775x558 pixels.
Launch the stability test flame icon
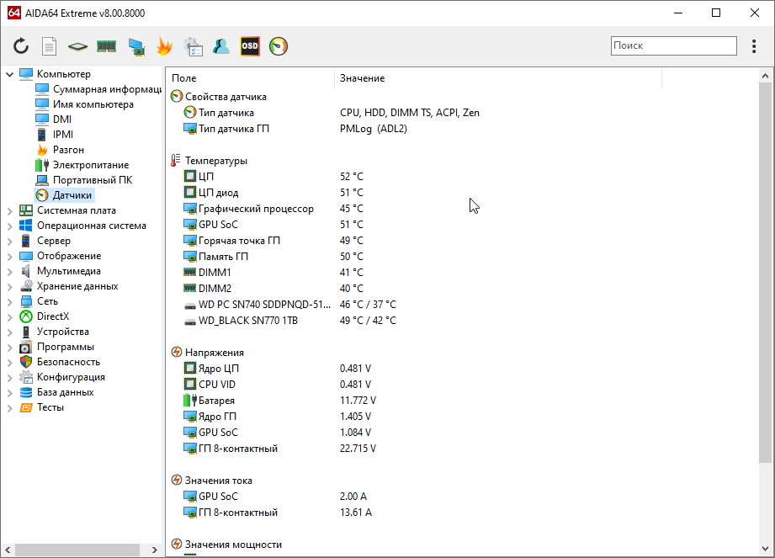point(165,46)
